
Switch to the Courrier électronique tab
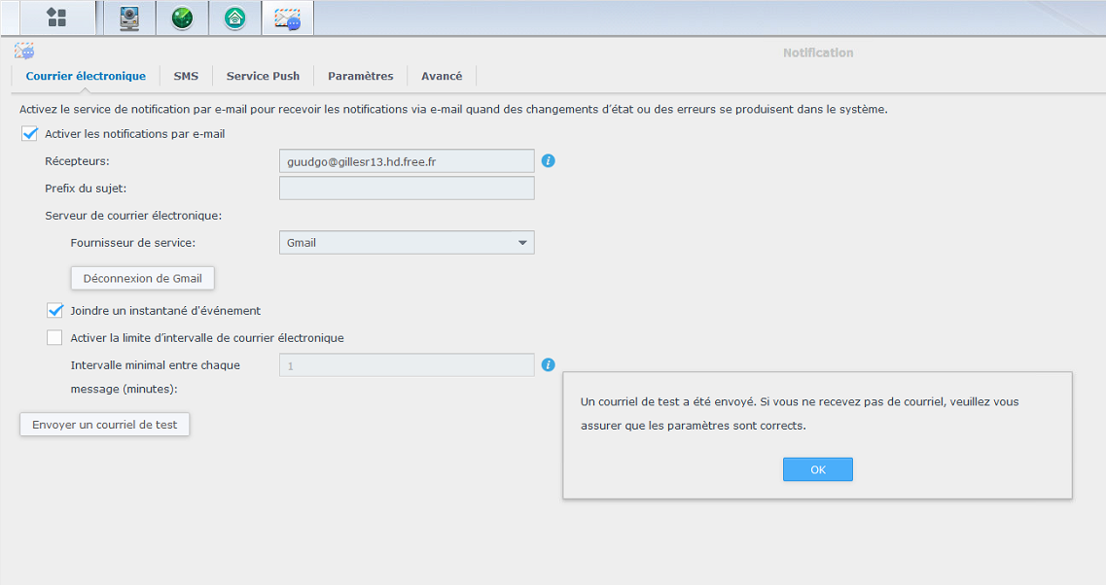click(86, 76)
